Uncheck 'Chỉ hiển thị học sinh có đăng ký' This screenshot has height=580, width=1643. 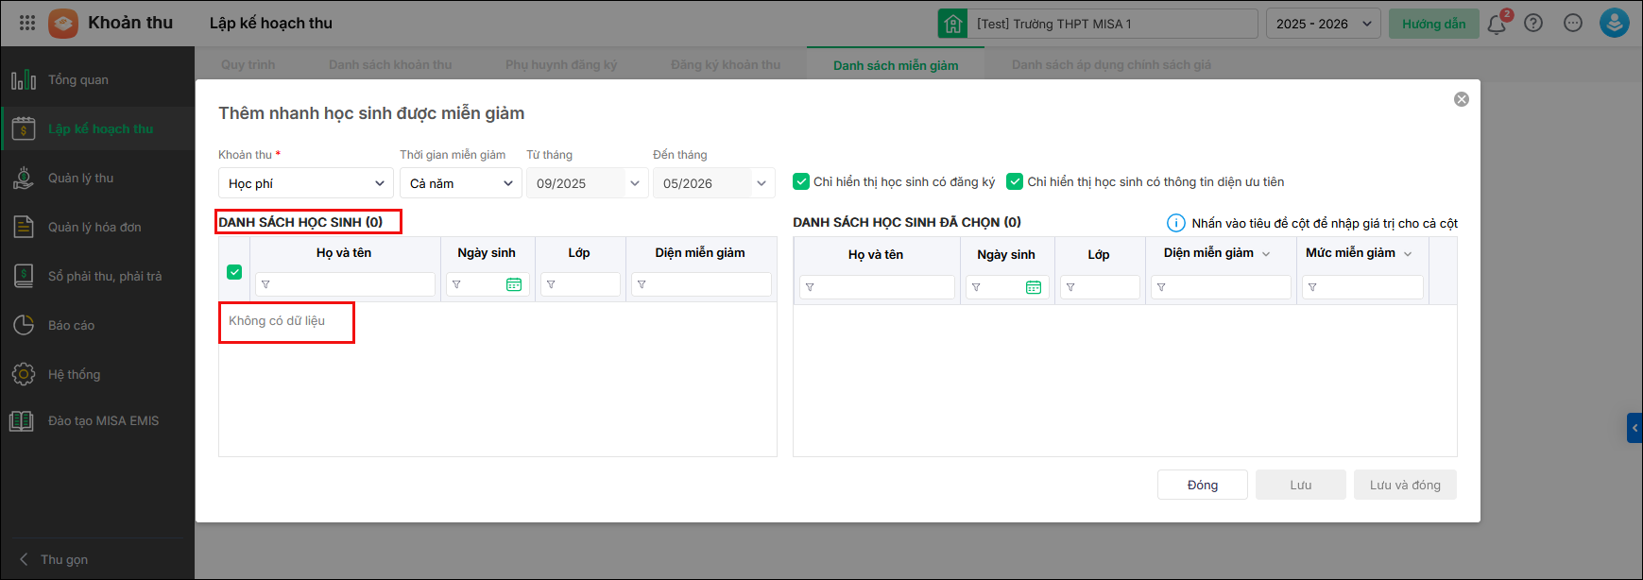click(801, 181)
